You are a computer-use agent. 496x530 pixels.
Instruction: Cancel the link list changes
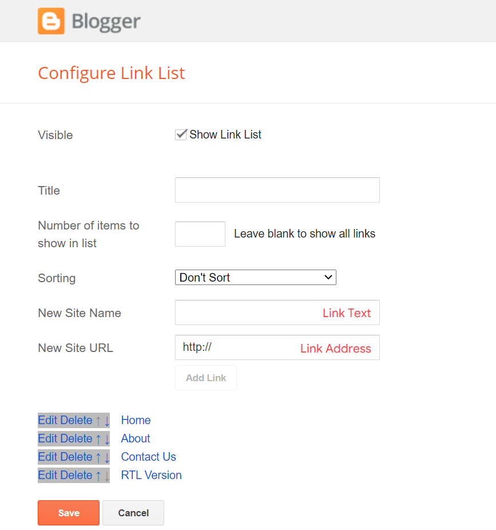[x=133, y=513]
